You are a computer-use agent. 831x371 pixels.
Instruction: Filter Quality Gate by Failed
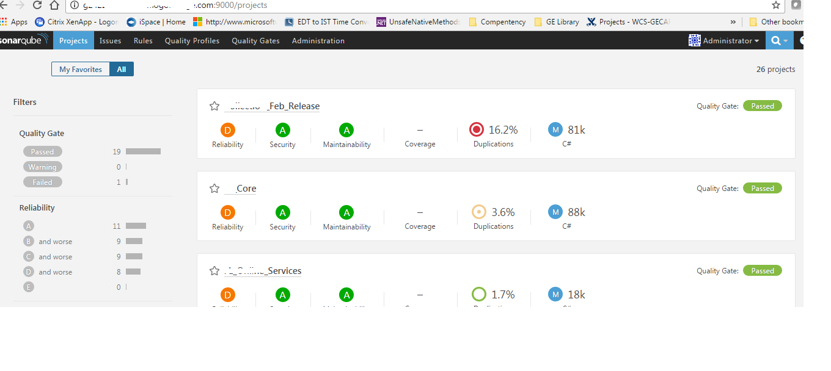(x=43, y=182)
